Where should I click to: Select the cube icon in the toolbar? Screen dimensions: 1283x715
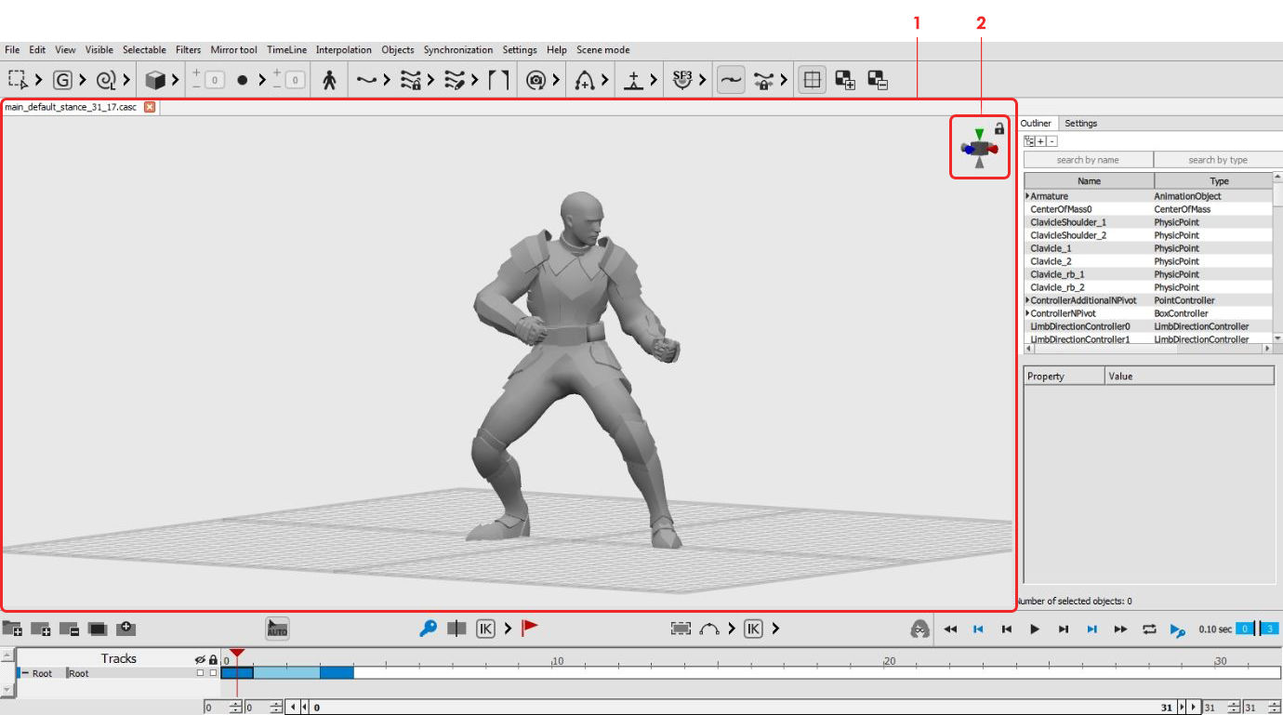[x=155, y=80]
